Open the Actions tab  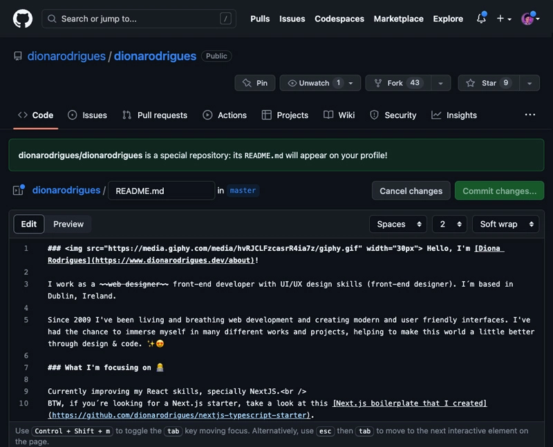pyautogui.click(x=225, y=115)
